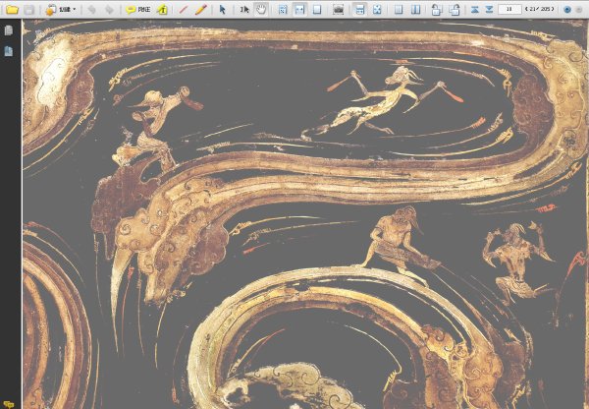Toggle continuous page scrolling mode
The height and width of the screenshot is (409, 589).
tap(360, 10)
